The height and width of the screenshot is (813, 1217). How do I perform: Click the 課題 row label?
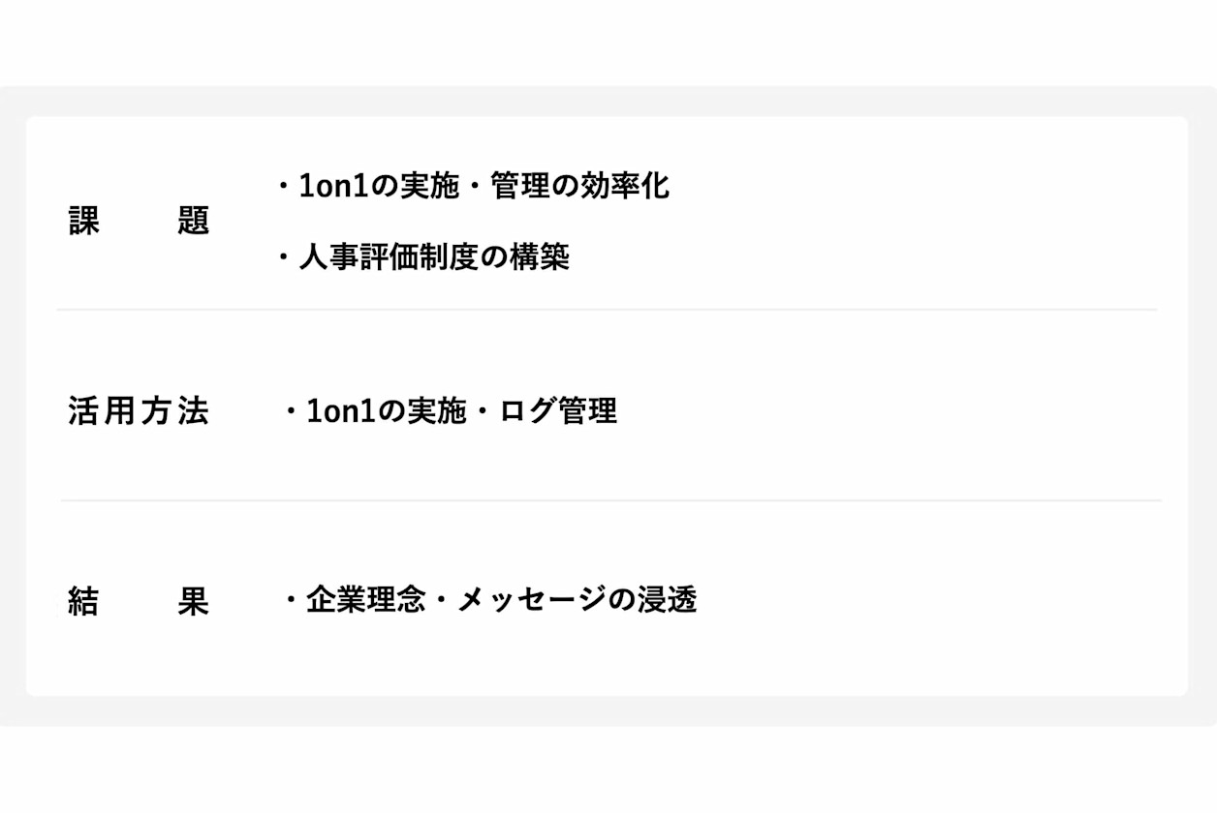(x=140, y=222)
